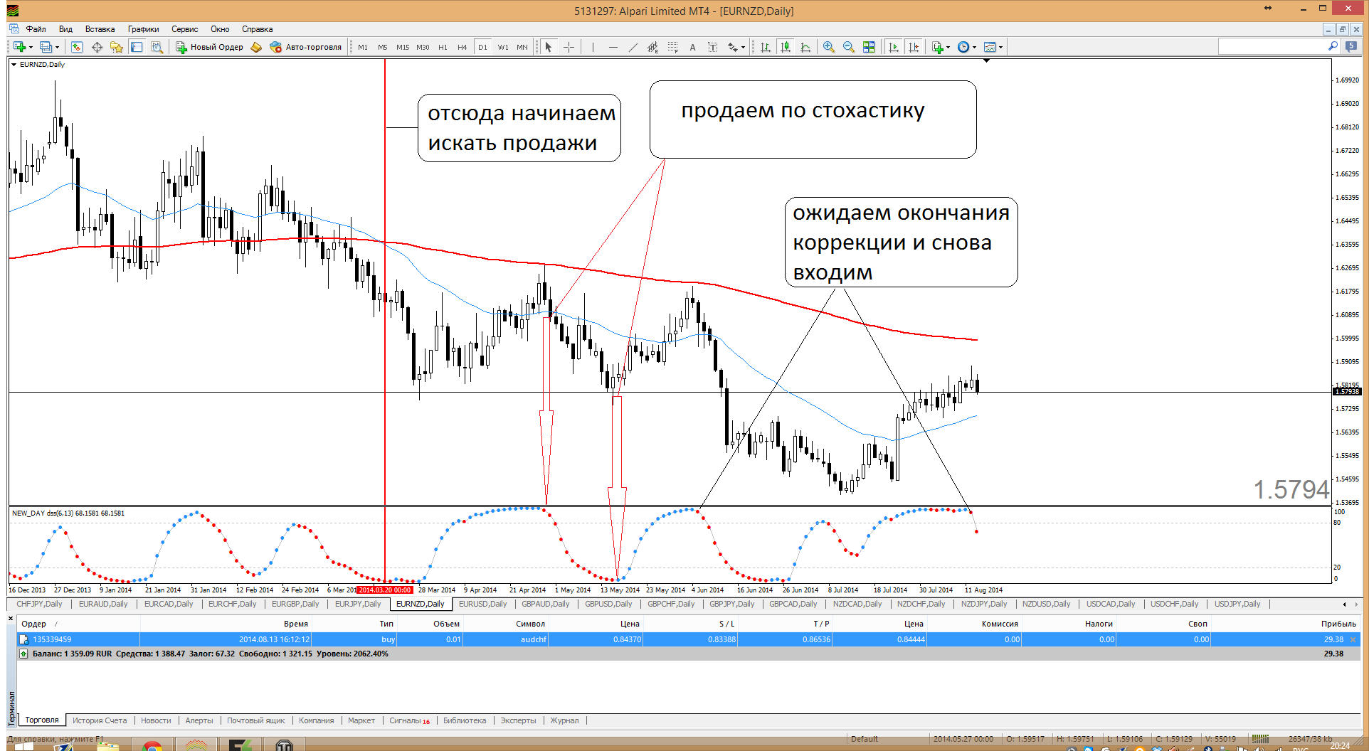
Task: Select the horizontal line drawing tool
Action: tap(613, 47)
